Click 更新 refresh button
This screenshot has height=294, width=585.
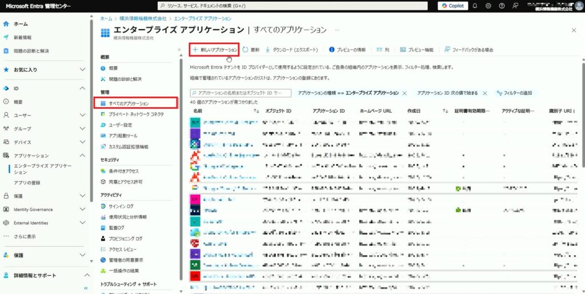[251, 50]
